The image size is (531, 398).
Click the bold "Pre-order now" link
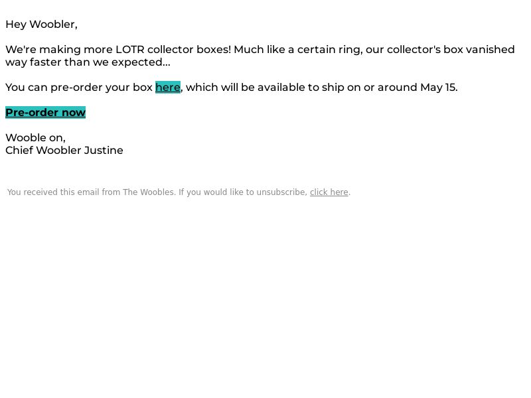45,112
